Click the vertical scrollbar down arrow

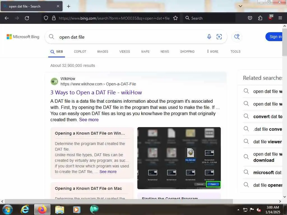[285, 197]
